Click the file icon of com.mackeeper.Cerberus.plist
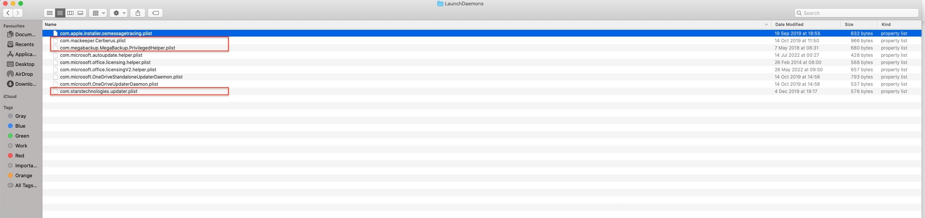Screen dimensions: 925x218 pyautogui.click(x=55, y=40)
